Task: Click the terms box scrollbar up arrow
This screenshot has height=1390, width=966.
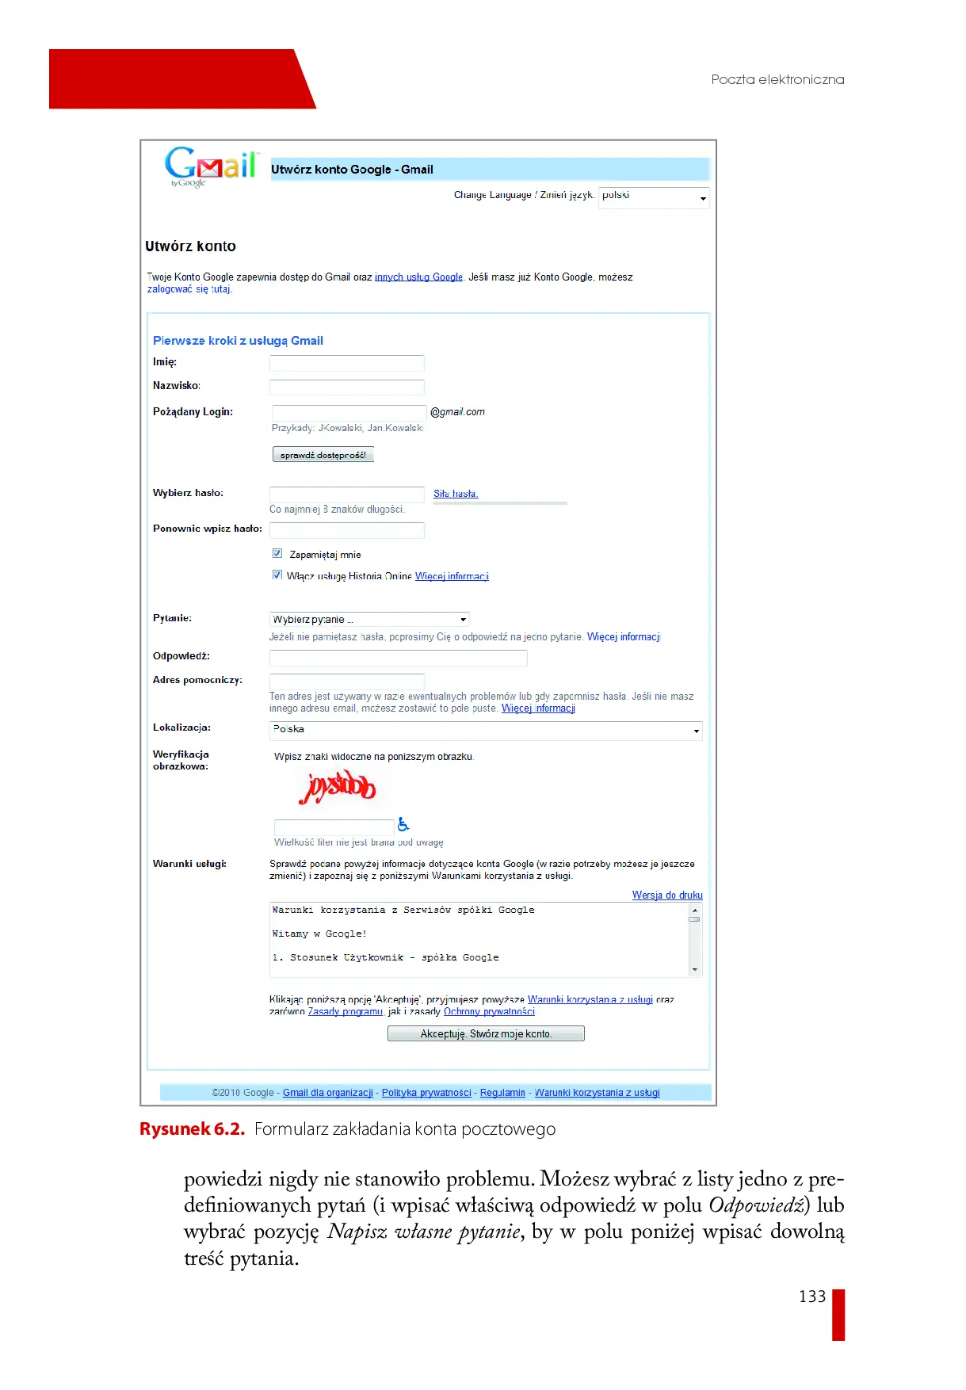Action: 695,910
